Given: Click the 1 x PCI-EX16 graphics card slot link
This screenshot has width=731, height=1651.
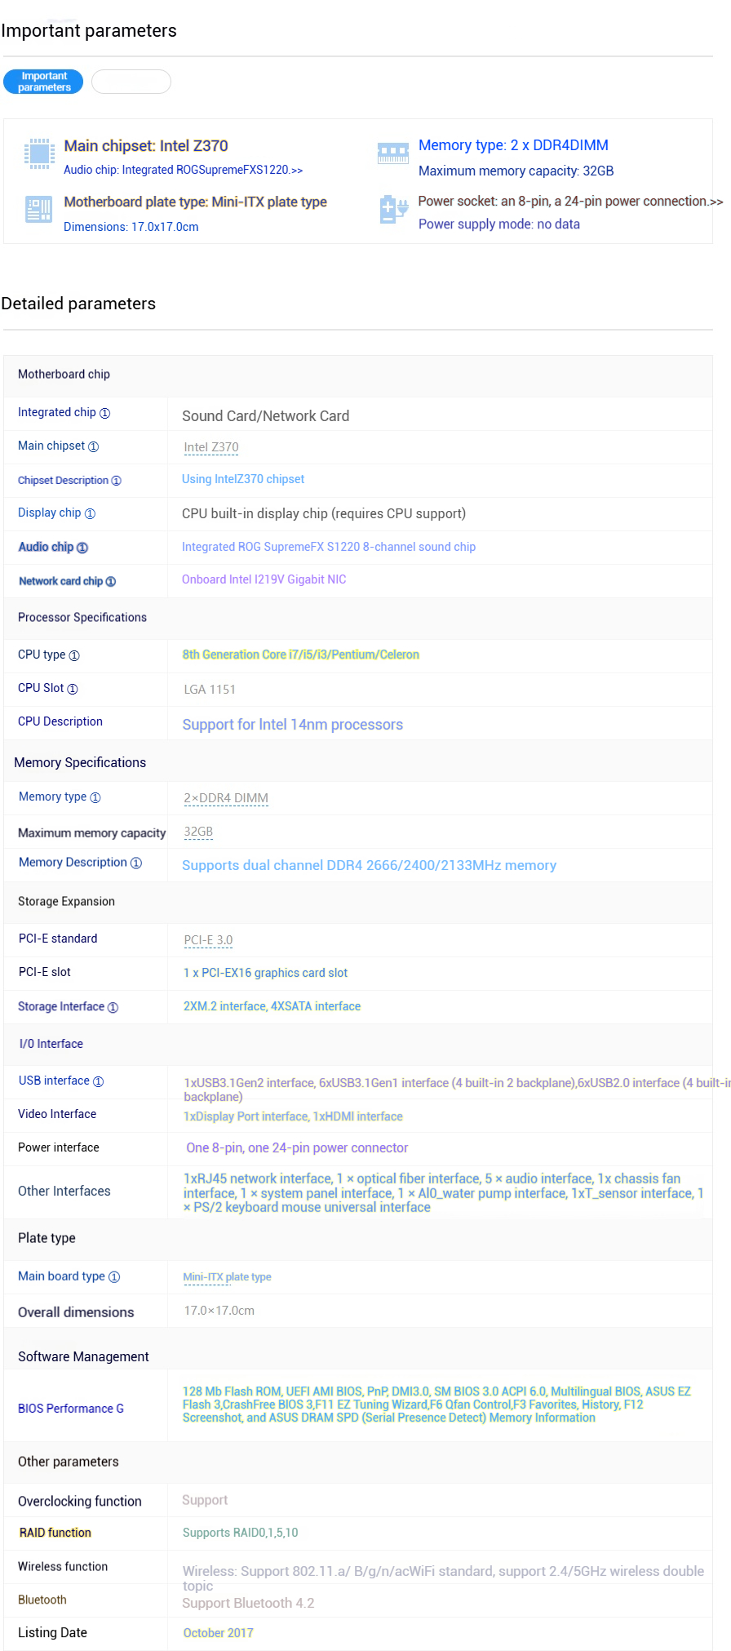Looking at the screenshot, I should 266,973.
